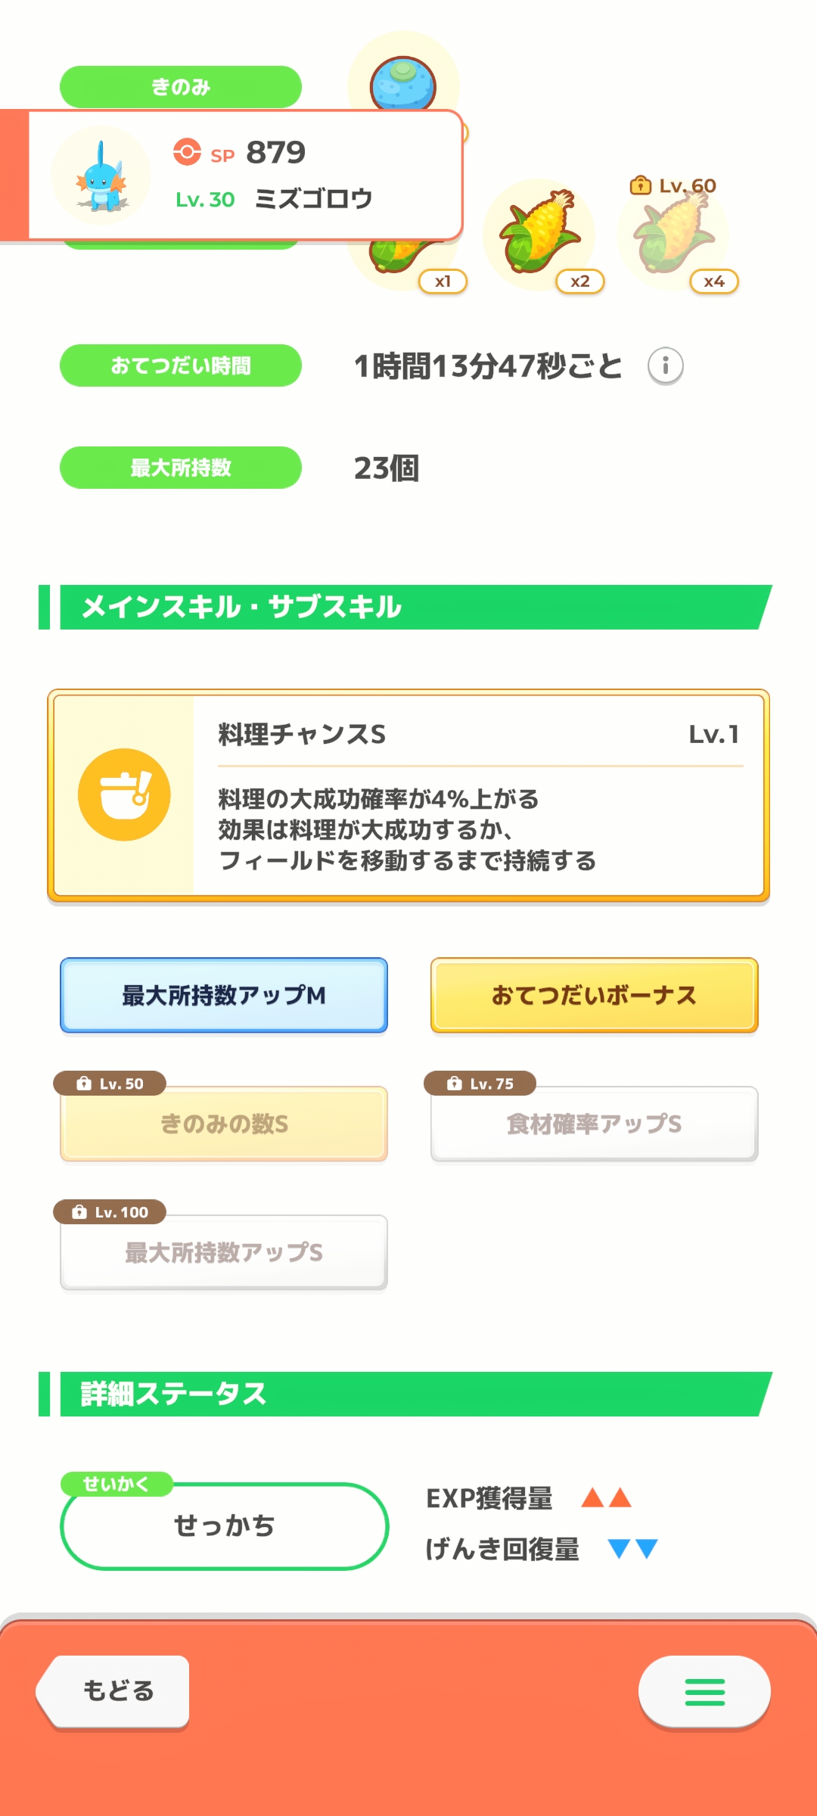Open the おてつだいボーナス sub skill

coord(594,995)
